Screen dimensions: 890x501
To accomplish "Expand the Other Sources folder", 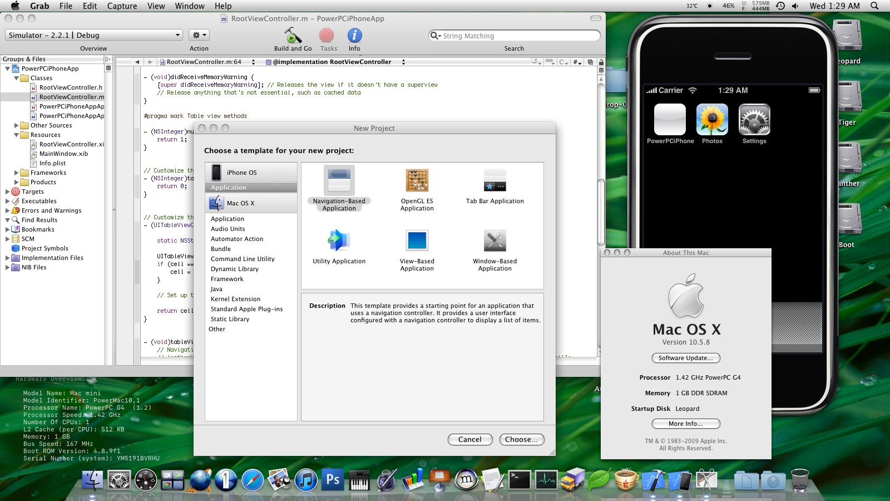I will 16,125.
